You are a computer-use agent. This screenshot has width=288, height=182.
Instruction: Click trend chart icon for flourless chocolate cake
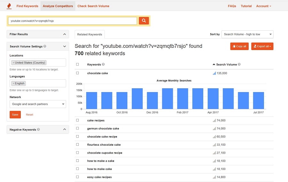[x=214, y=145]
